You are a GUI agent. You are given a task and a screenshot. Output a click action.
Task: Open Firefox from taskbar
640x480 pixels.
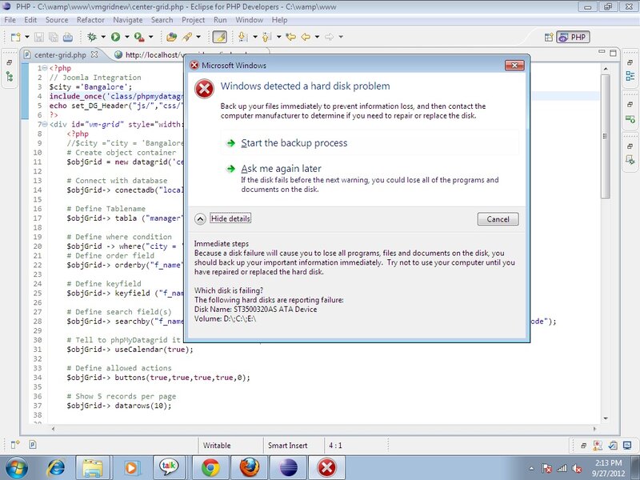pyautogui.click(x=250, y=468)
